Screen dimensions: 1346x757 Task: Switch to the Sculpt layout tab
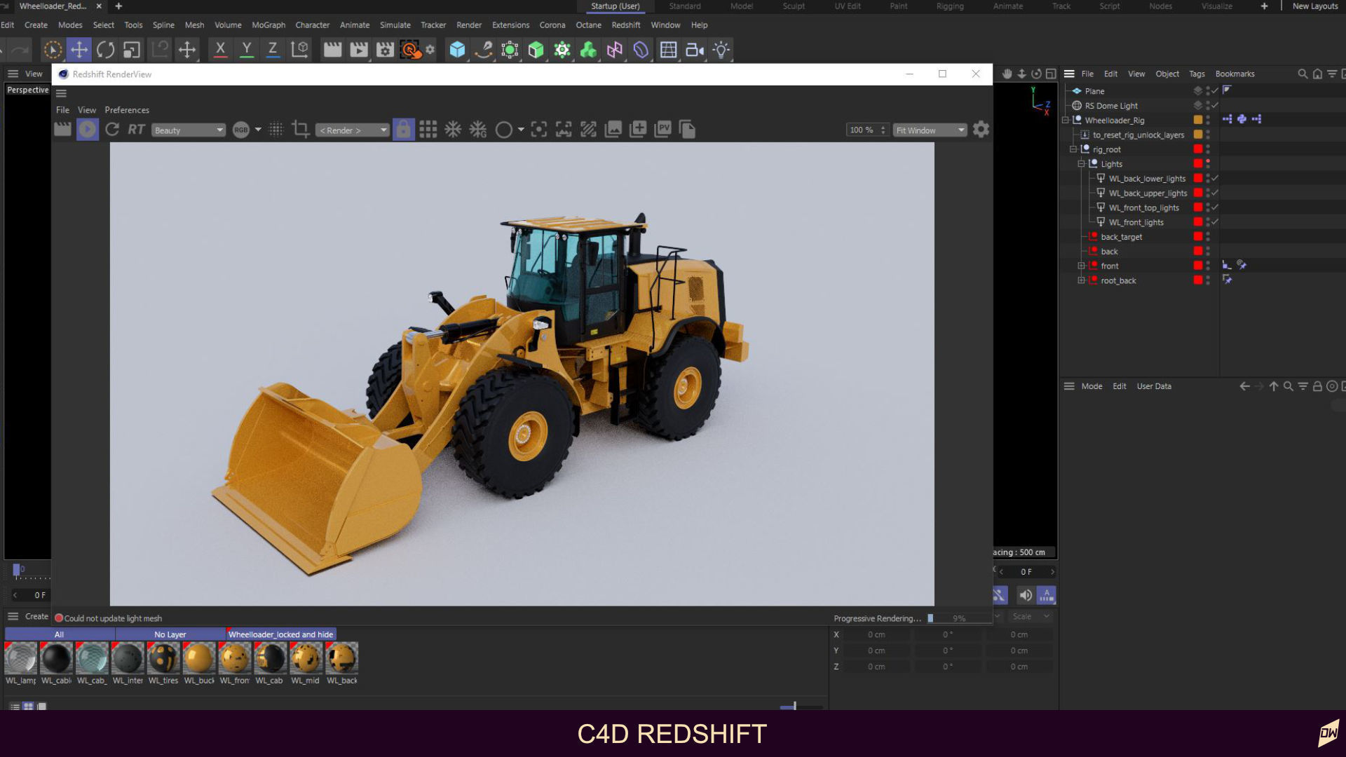tap(794, 6)
